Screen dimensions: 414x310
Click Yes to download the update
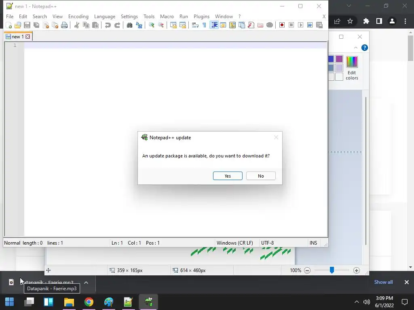(228, 176)
